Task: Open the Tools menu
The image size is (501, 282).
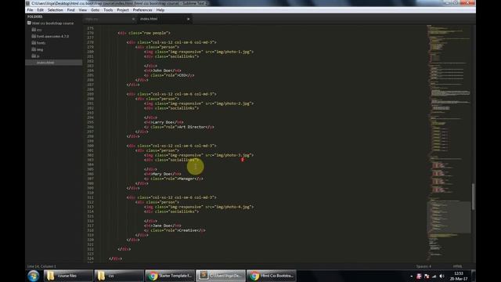Action: (108, 10)
